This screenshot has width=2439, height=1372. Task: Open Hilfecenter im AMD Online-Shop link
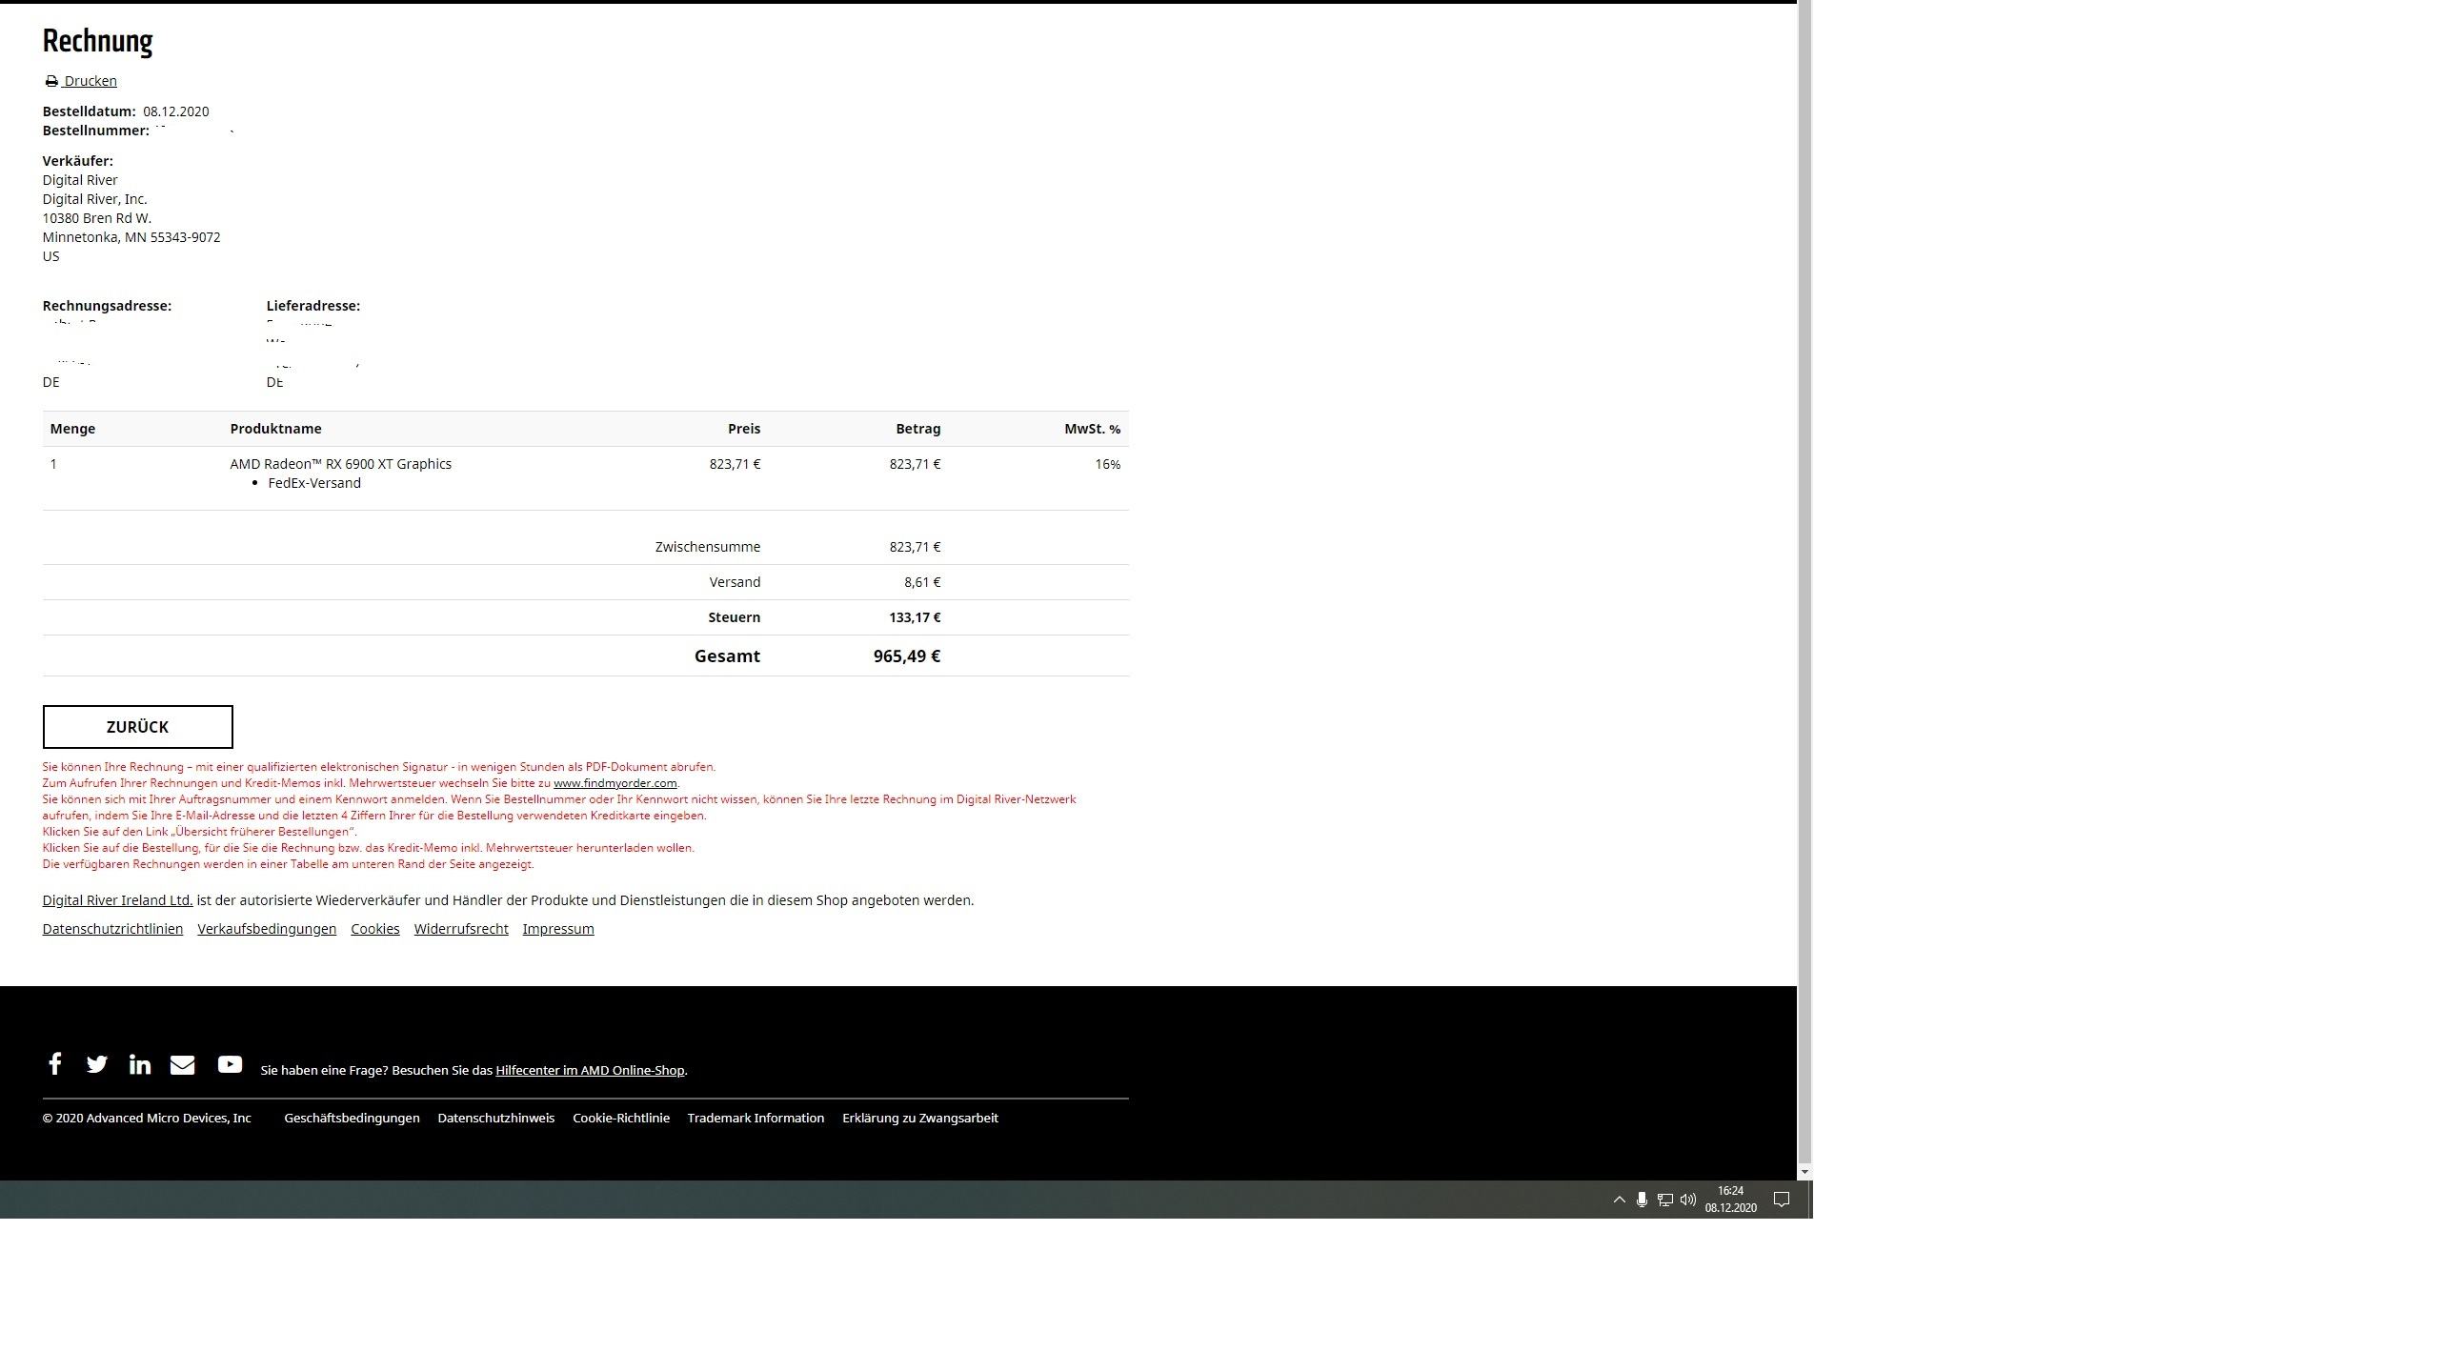[588, 1069]
